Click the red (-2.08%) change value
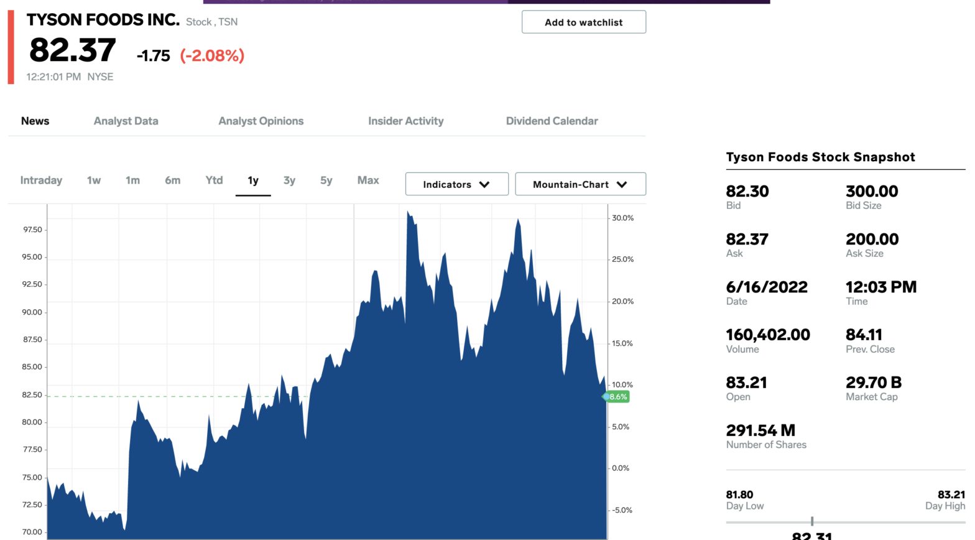The height and width of the screenshot is (540, 975). pos(212,55)
